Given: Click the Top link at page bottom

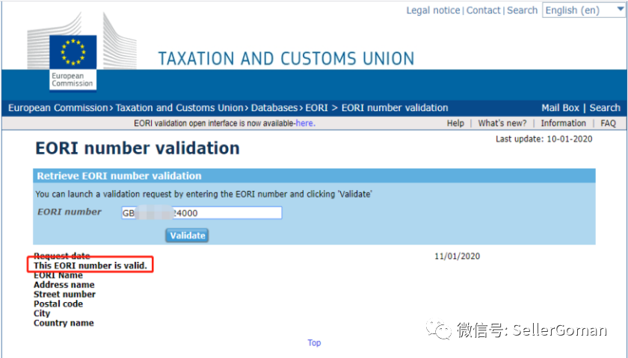Looking at the screenshot, I should tap(314, 343).
